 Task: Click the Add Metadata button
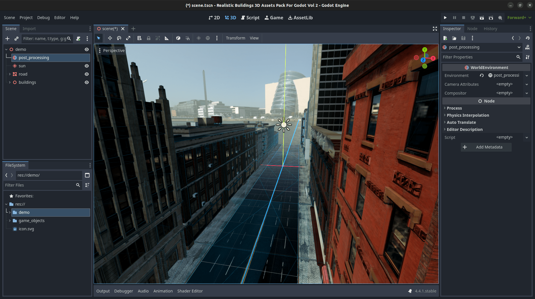point(486,147)
